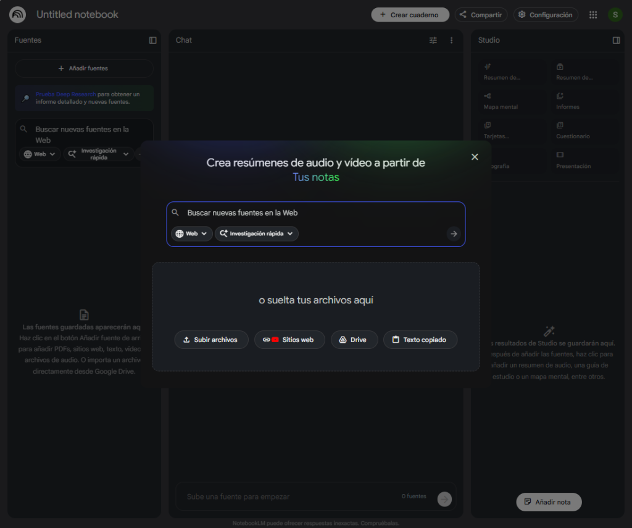This screenshot has height=528, width=632.
Task: Expand the Web source type dropdown
Action: click(191, 233)
